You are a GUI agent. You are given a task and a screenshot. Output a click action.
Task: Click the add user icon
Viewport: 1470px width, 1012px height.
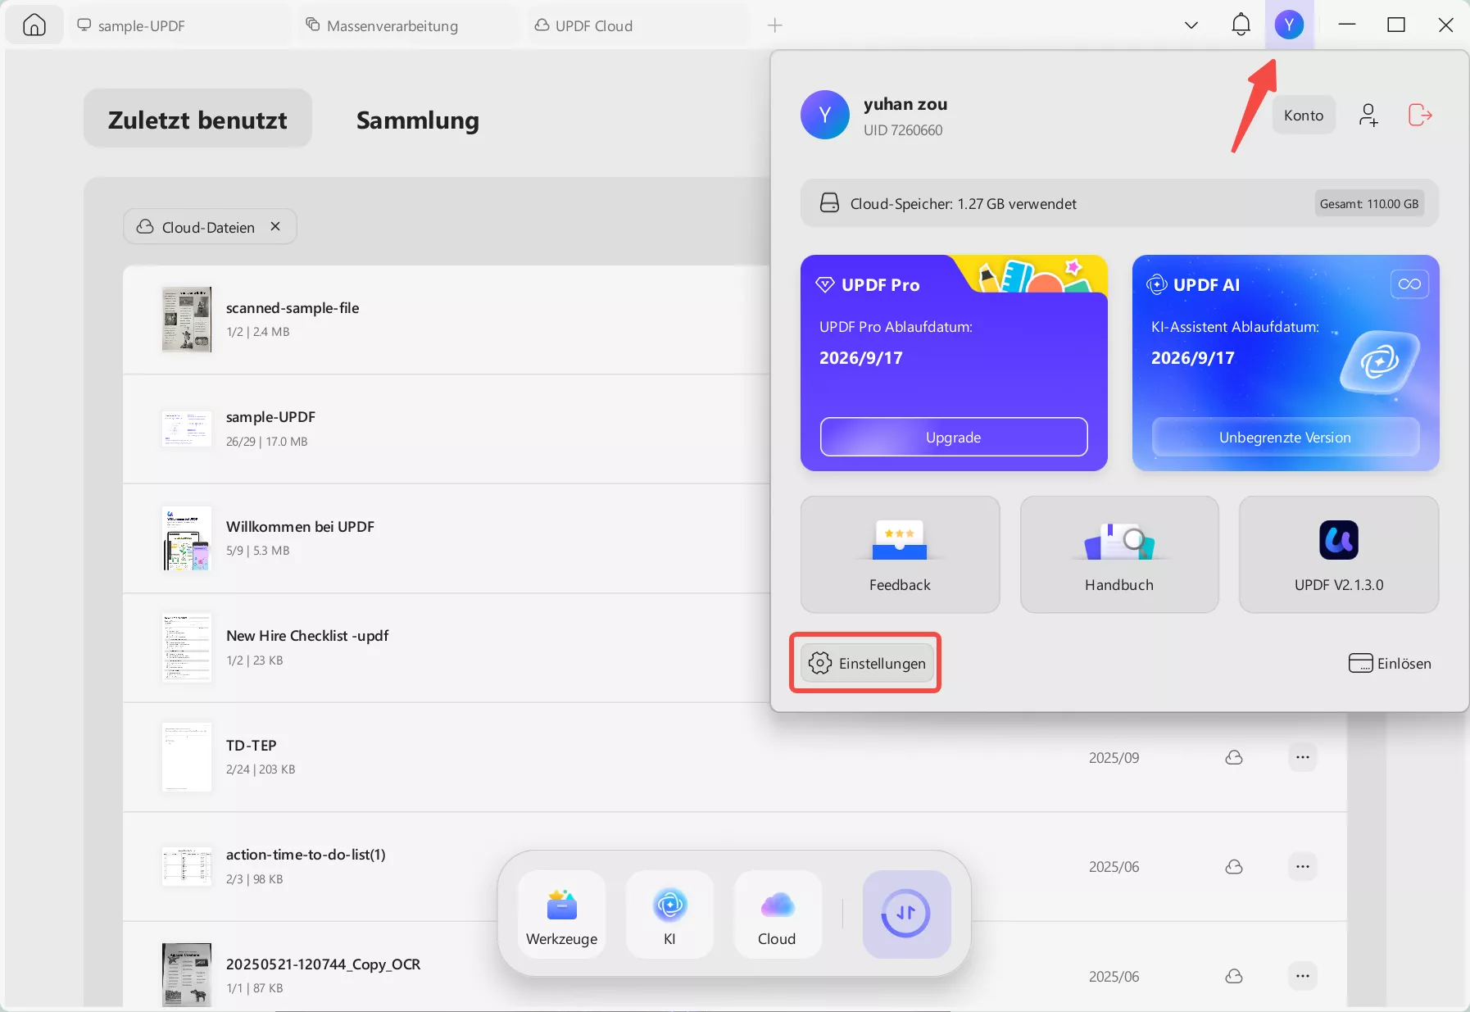[1368, 116]
